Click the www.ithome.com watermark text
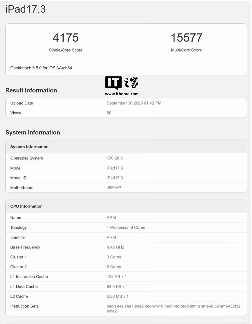The width and height of the screenshot is (252, 324). (122, 94)
